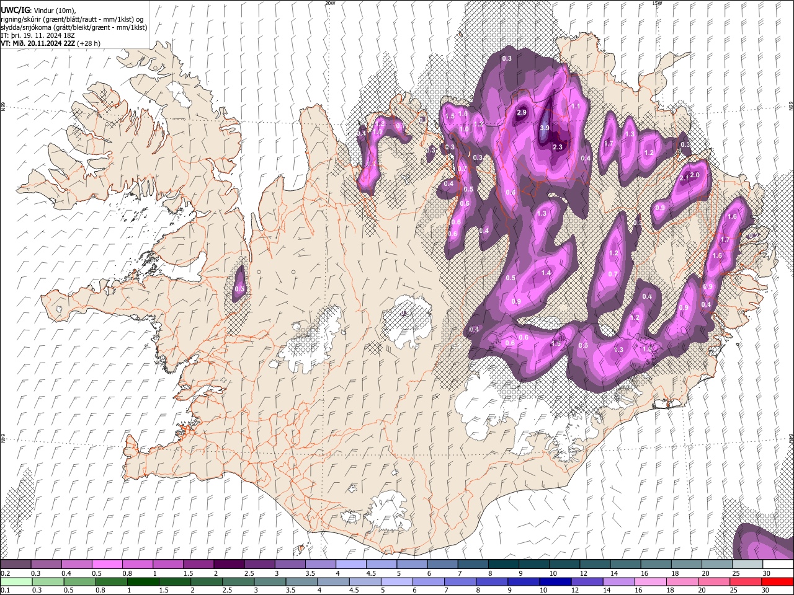Select the dark teal 8 swatch in upper legend
This screenshot has height=595, width=794.
(x=503, y=564)
